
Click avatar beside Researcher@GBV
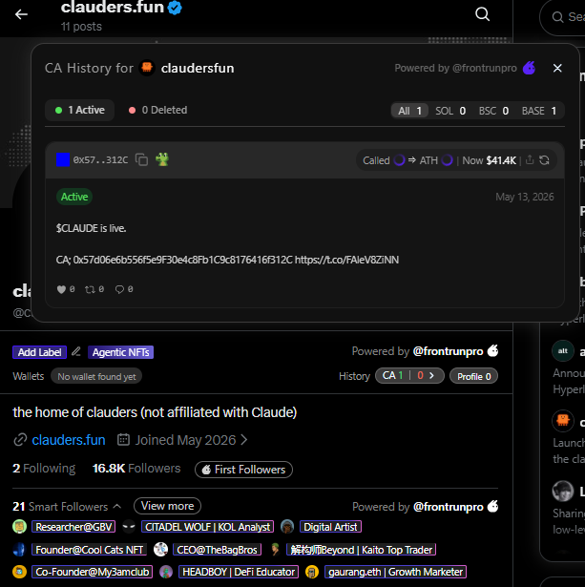19,527
